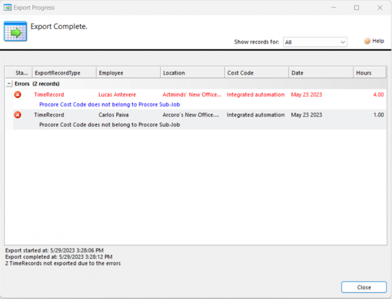Click the Actminds' New Office location cell
Image resolution: width=392 pixels, height=299 pixels.
click(192, 94)
